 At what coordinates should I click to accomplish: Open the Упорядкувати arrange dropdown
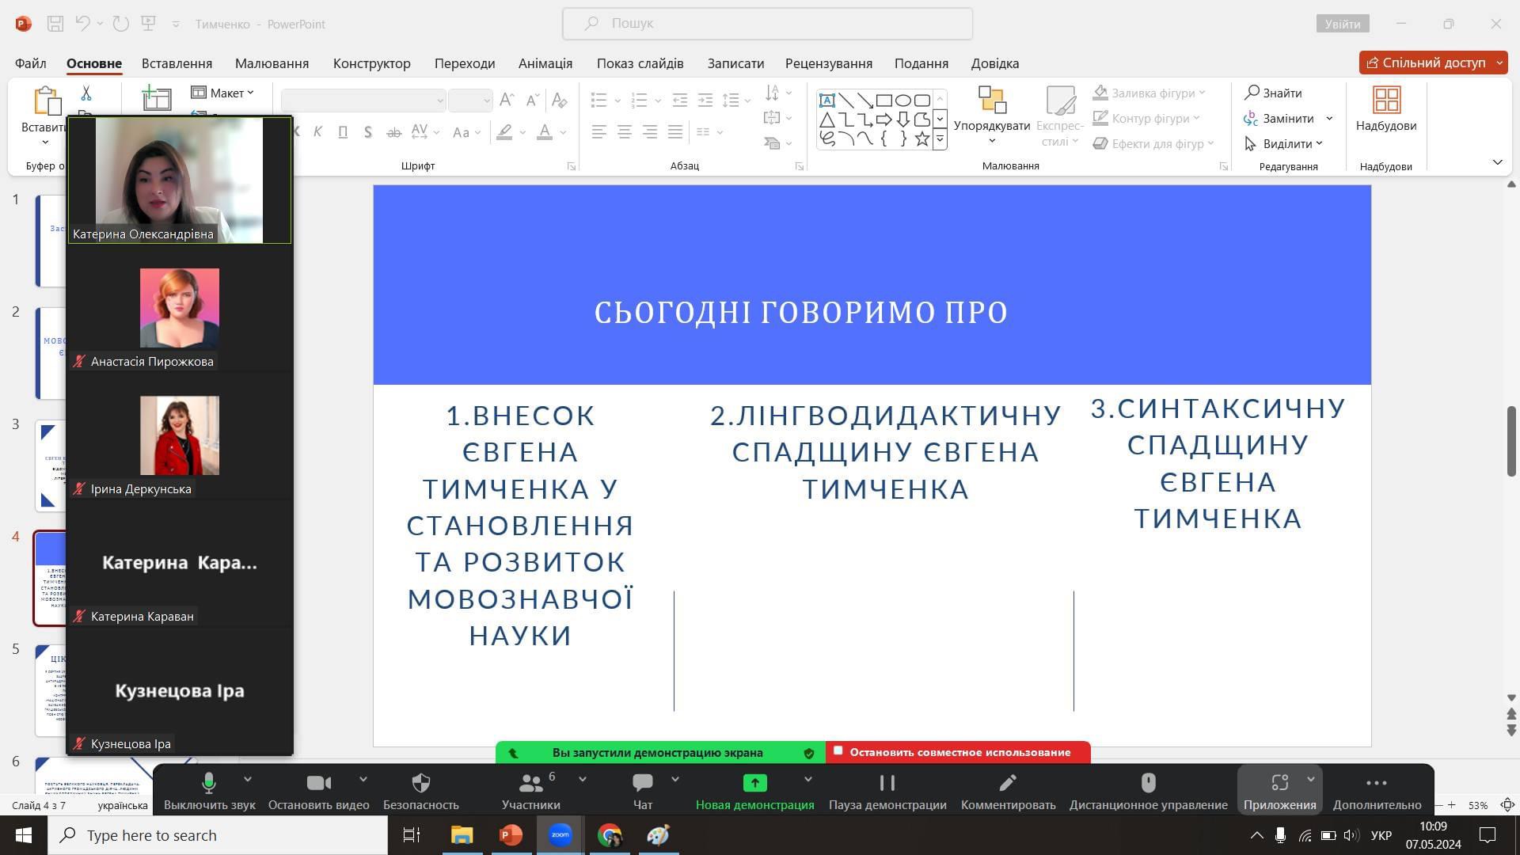click(992, 116)
